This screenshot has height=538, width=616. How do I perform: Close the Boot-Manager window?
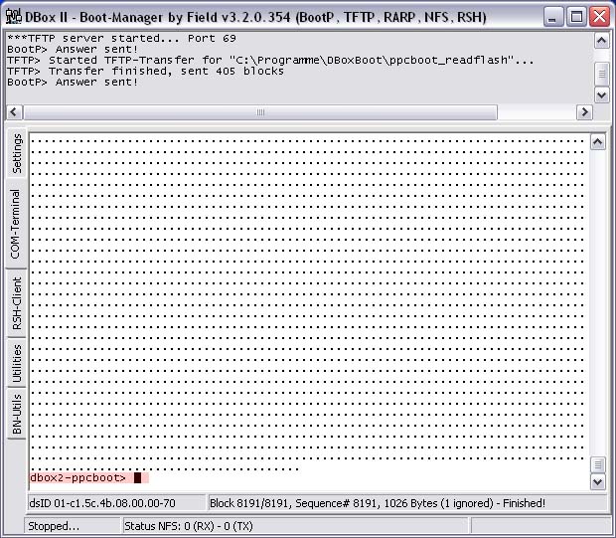pos(599,17)
